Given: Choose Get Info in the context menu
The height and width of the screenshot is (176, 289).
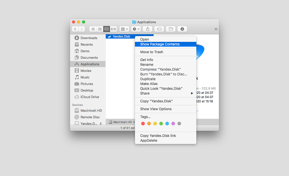Looking at the screenshot, I should 165,60.
